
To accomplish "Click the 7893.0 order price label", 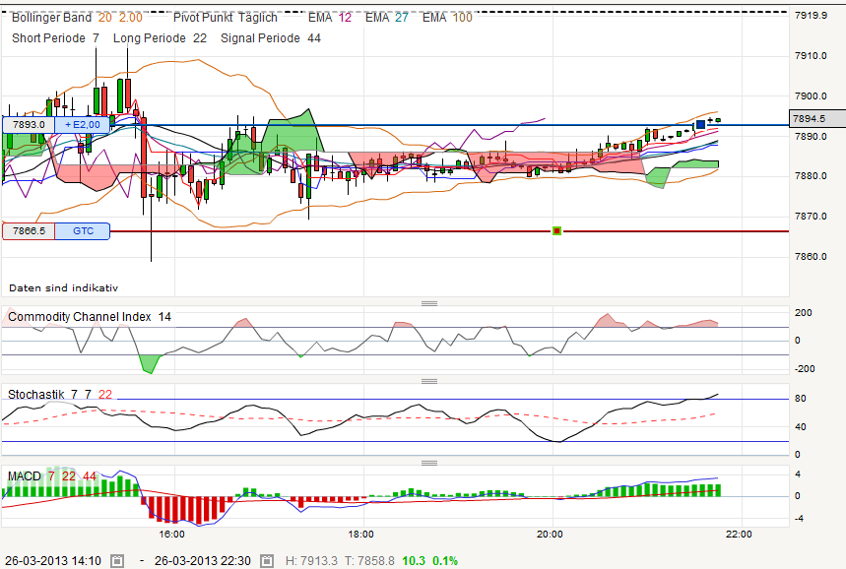I will 29,125.
